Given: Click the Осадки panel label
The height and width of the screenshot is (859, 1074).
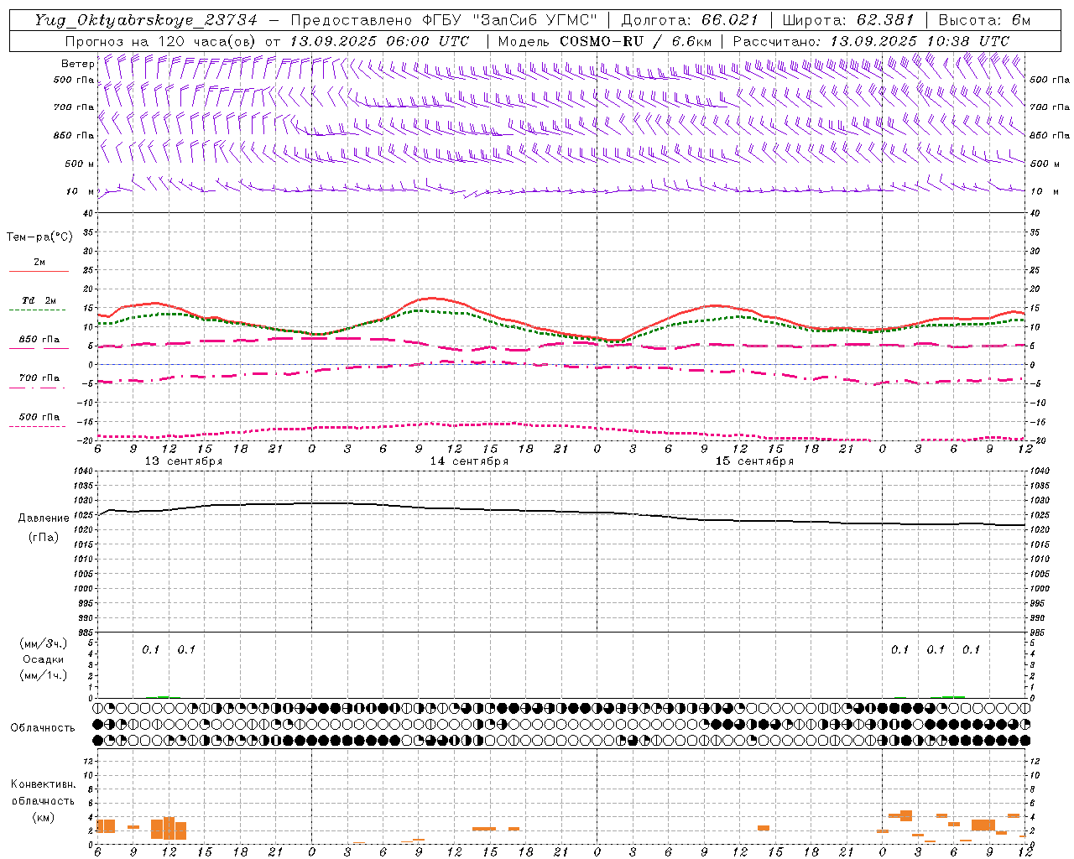Looking at the screenshot, I should pos(44,659).
